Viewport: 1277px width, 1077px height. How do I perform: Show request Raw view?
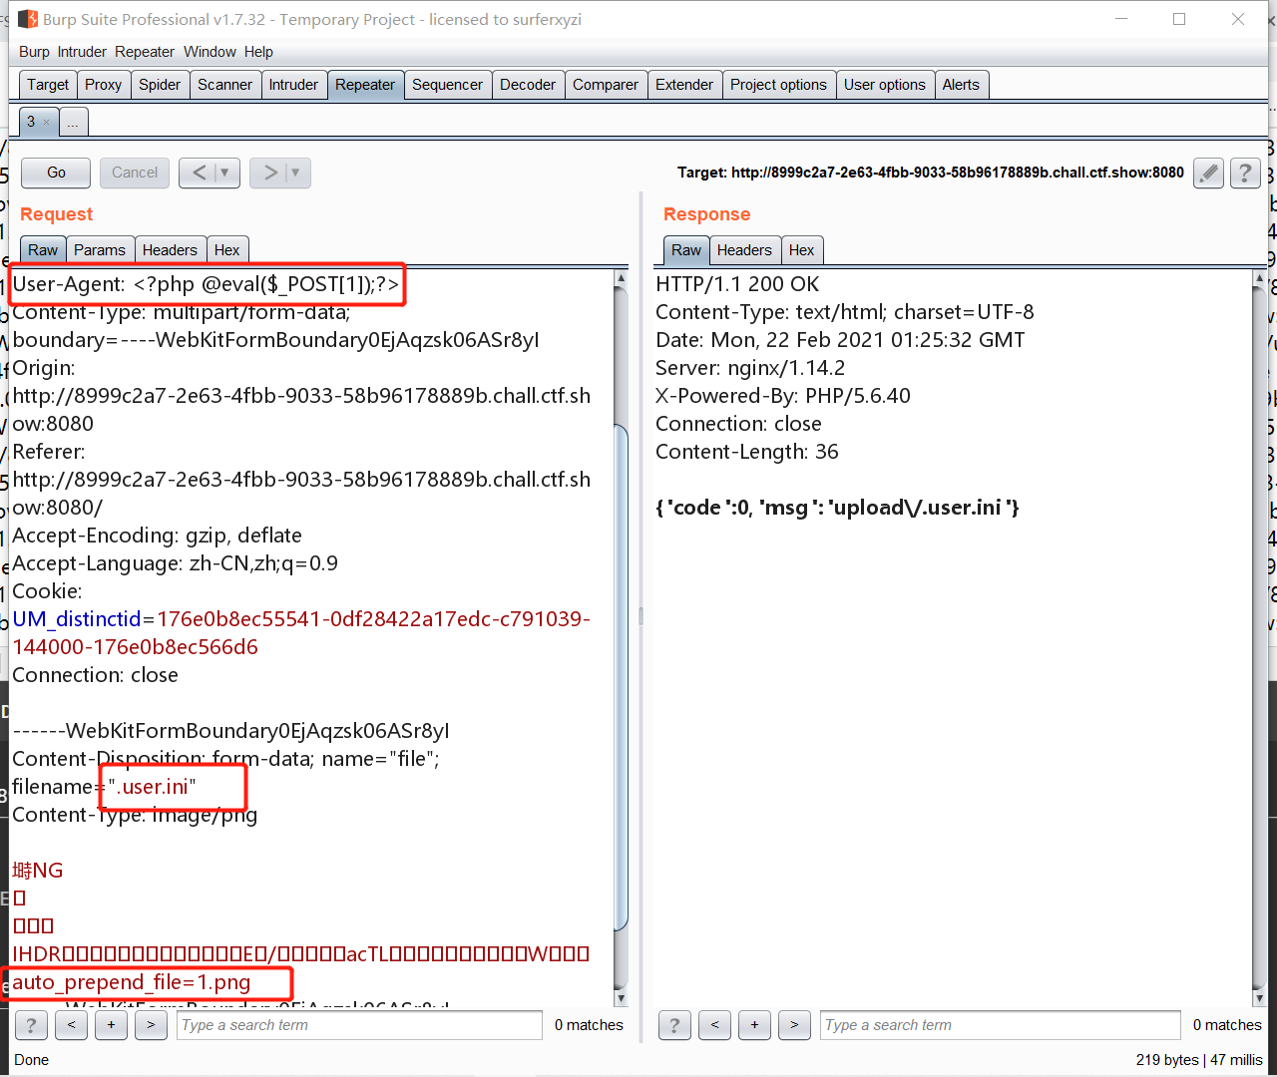pos(43,250)
